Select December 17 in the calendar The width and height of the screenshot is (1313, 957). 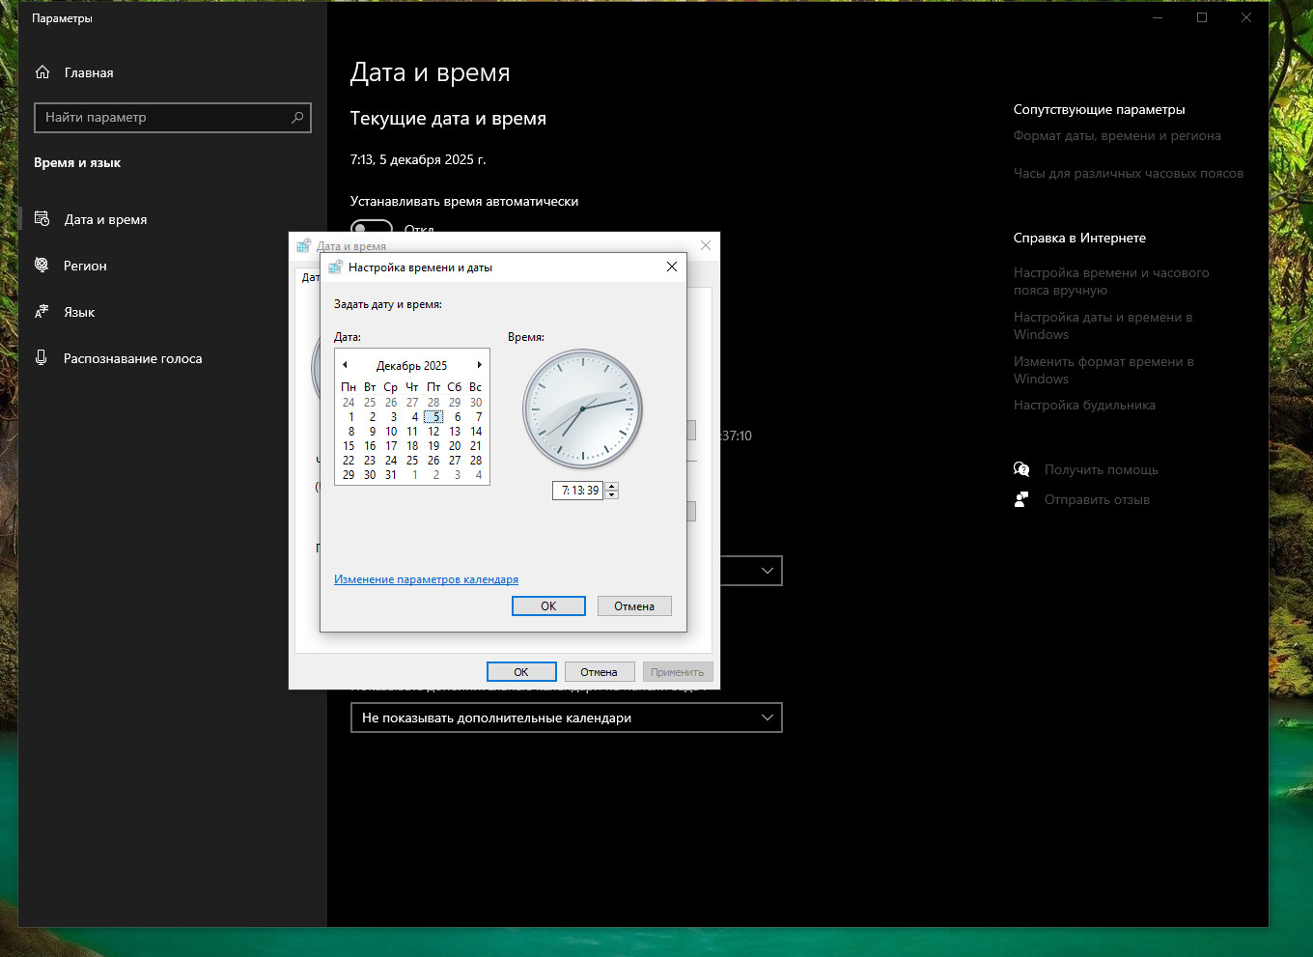(x=391, y=446)
